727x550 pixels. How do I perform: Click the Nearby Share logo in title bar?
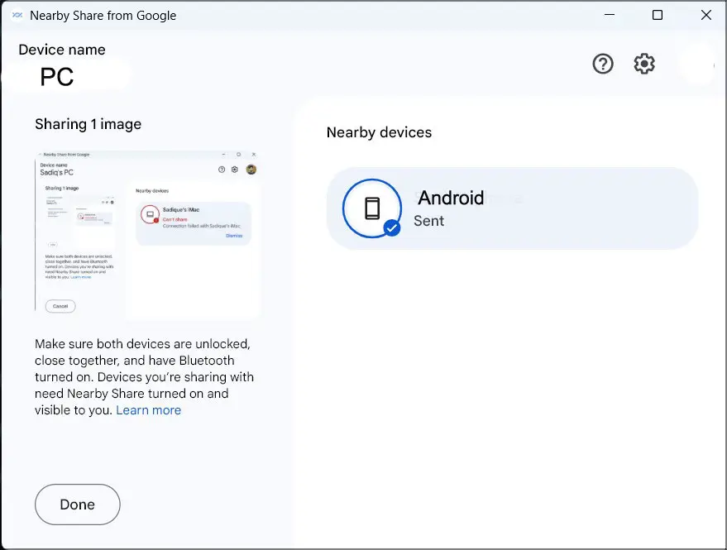[x=17, y=16]
